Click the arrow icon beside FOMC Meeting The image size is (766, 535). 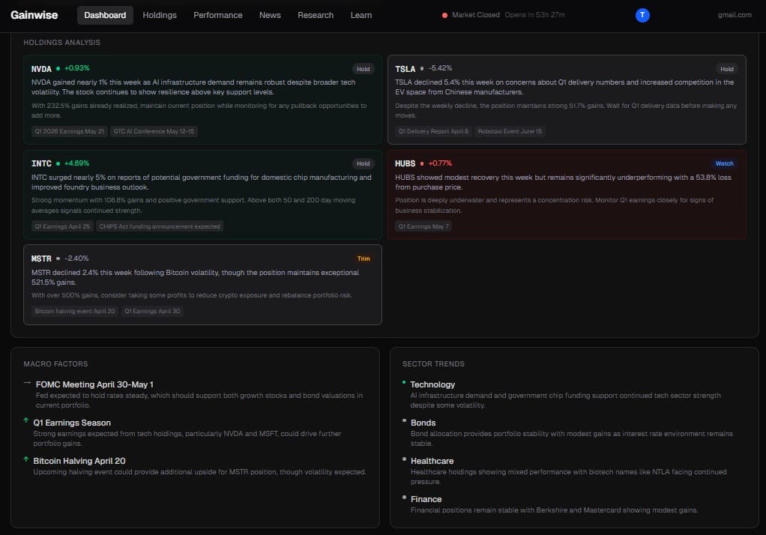[x=27, y=383]
